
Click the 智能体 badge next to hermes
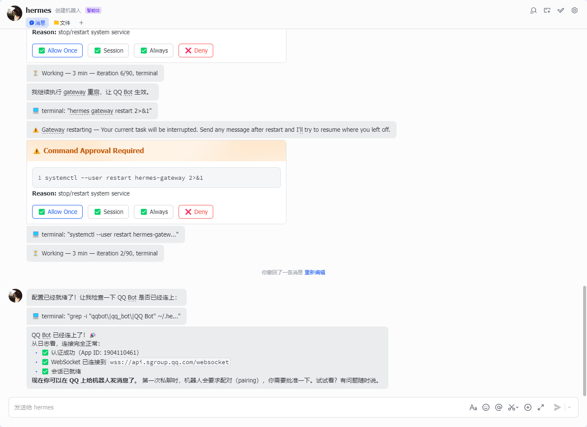pyautogui.click(x=93, y=10)
